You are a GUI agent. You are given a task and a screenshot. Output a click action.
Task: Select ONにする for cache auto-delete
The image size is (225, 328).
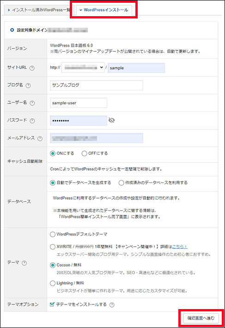(x=53, y=153)
